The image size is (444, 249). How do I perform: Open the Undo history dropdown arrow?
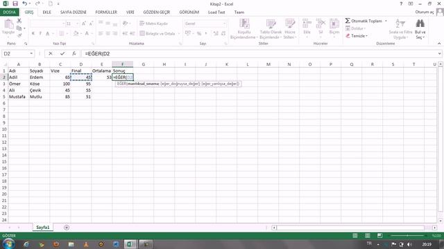(30, 3)
